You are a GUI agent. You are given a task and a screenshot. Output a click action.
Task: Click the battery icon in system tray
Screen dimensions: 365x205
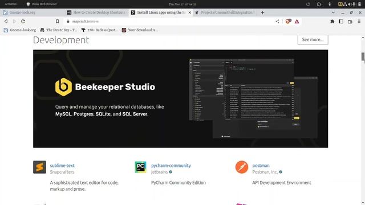(359, 4)
